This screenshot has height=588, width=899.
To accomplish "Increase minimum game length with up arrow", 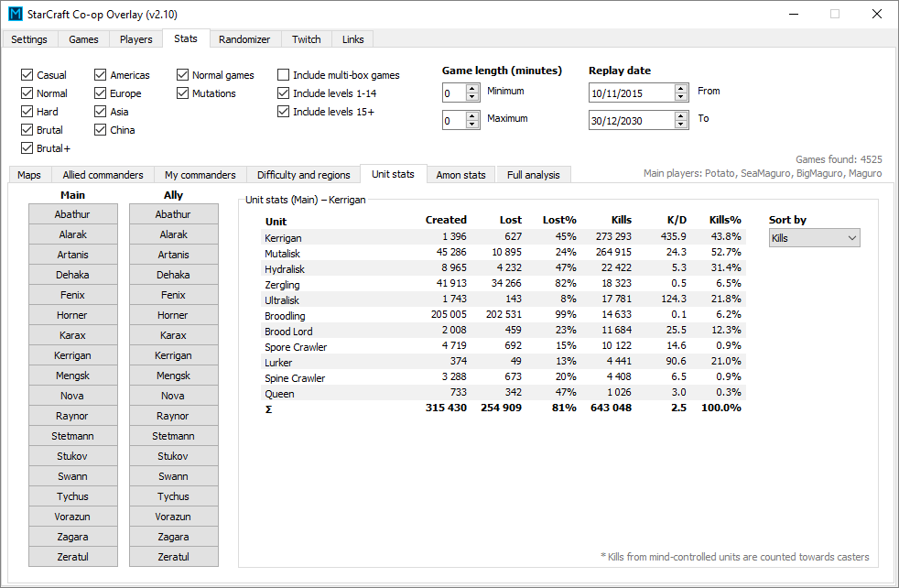I will coord(472,89).
